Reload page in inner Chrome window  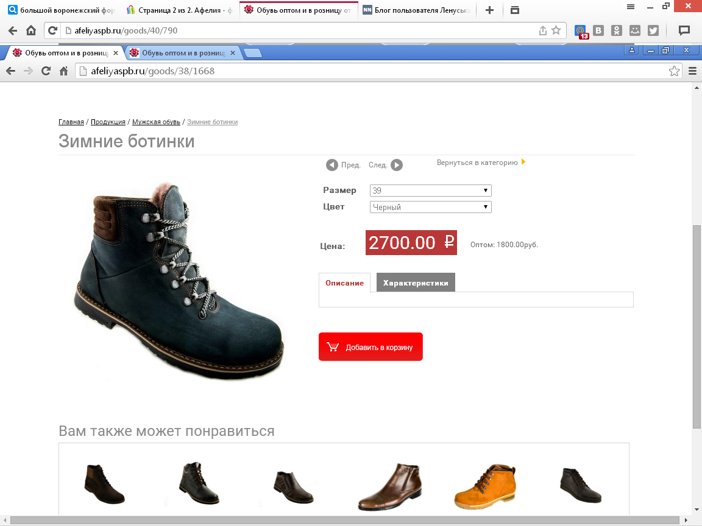(x=46, y=71)
